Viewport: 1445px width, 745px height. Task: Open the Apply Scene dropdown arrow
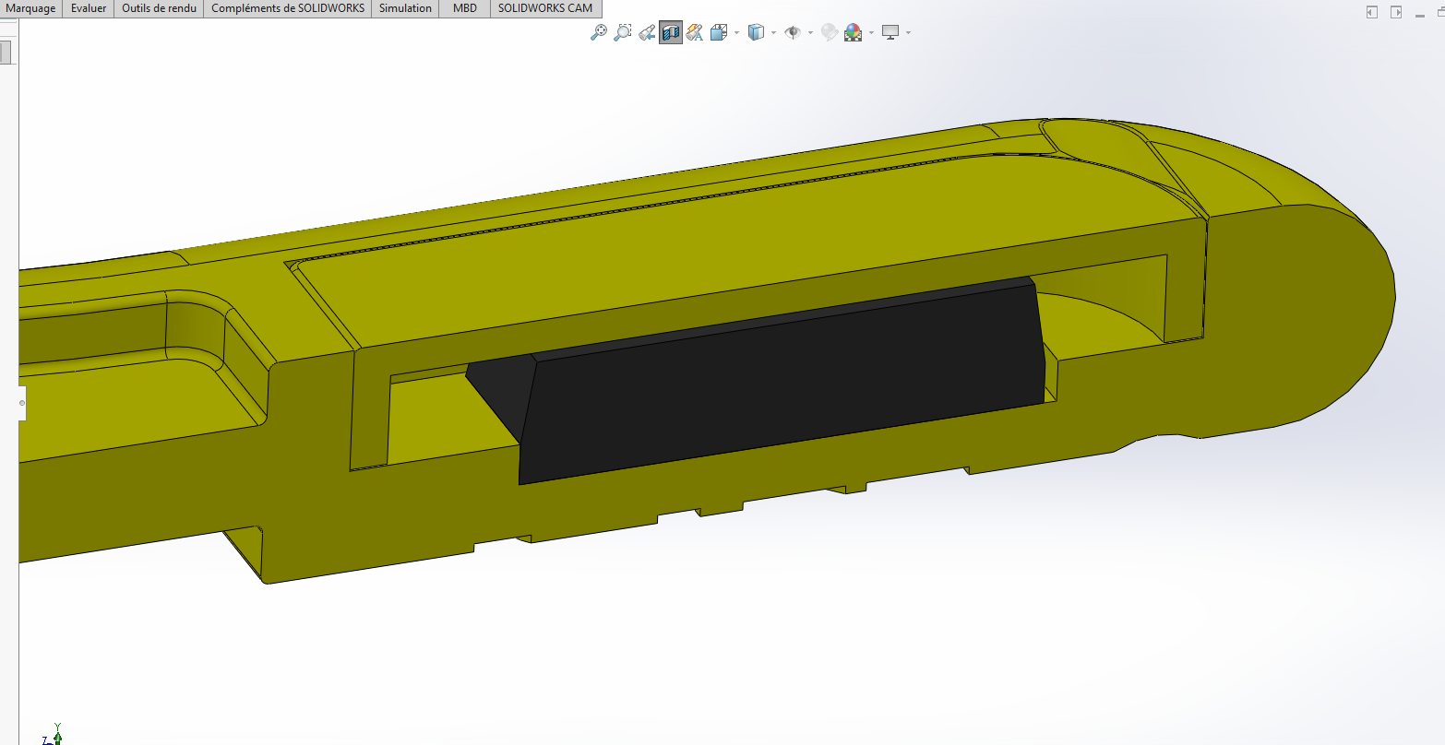[870, 33]
